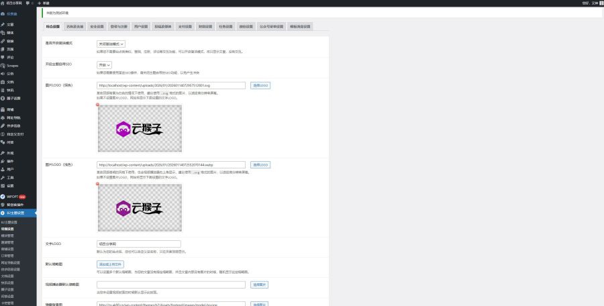Screen dimensions: 604x306
Task: Open the SEO 开启 dropdown
Action: pyautogui.click(x=105, y=65)
